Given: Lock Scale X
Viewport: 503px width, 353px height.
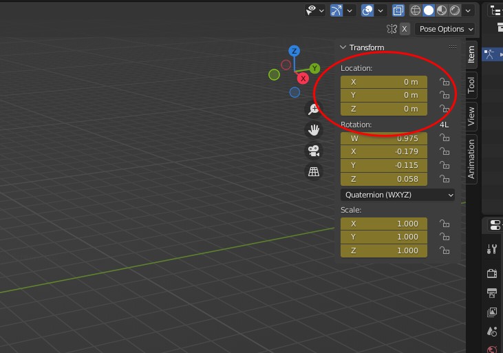Looking at the screenshot, I should click(x=445, y=224).
